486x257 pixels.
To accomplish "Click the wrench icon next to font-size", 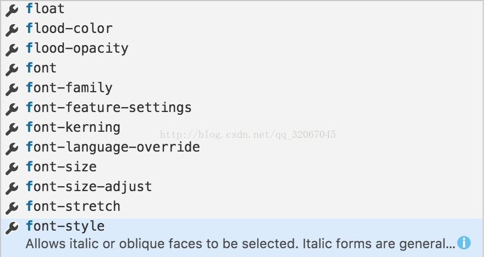I will click(12, 169).
